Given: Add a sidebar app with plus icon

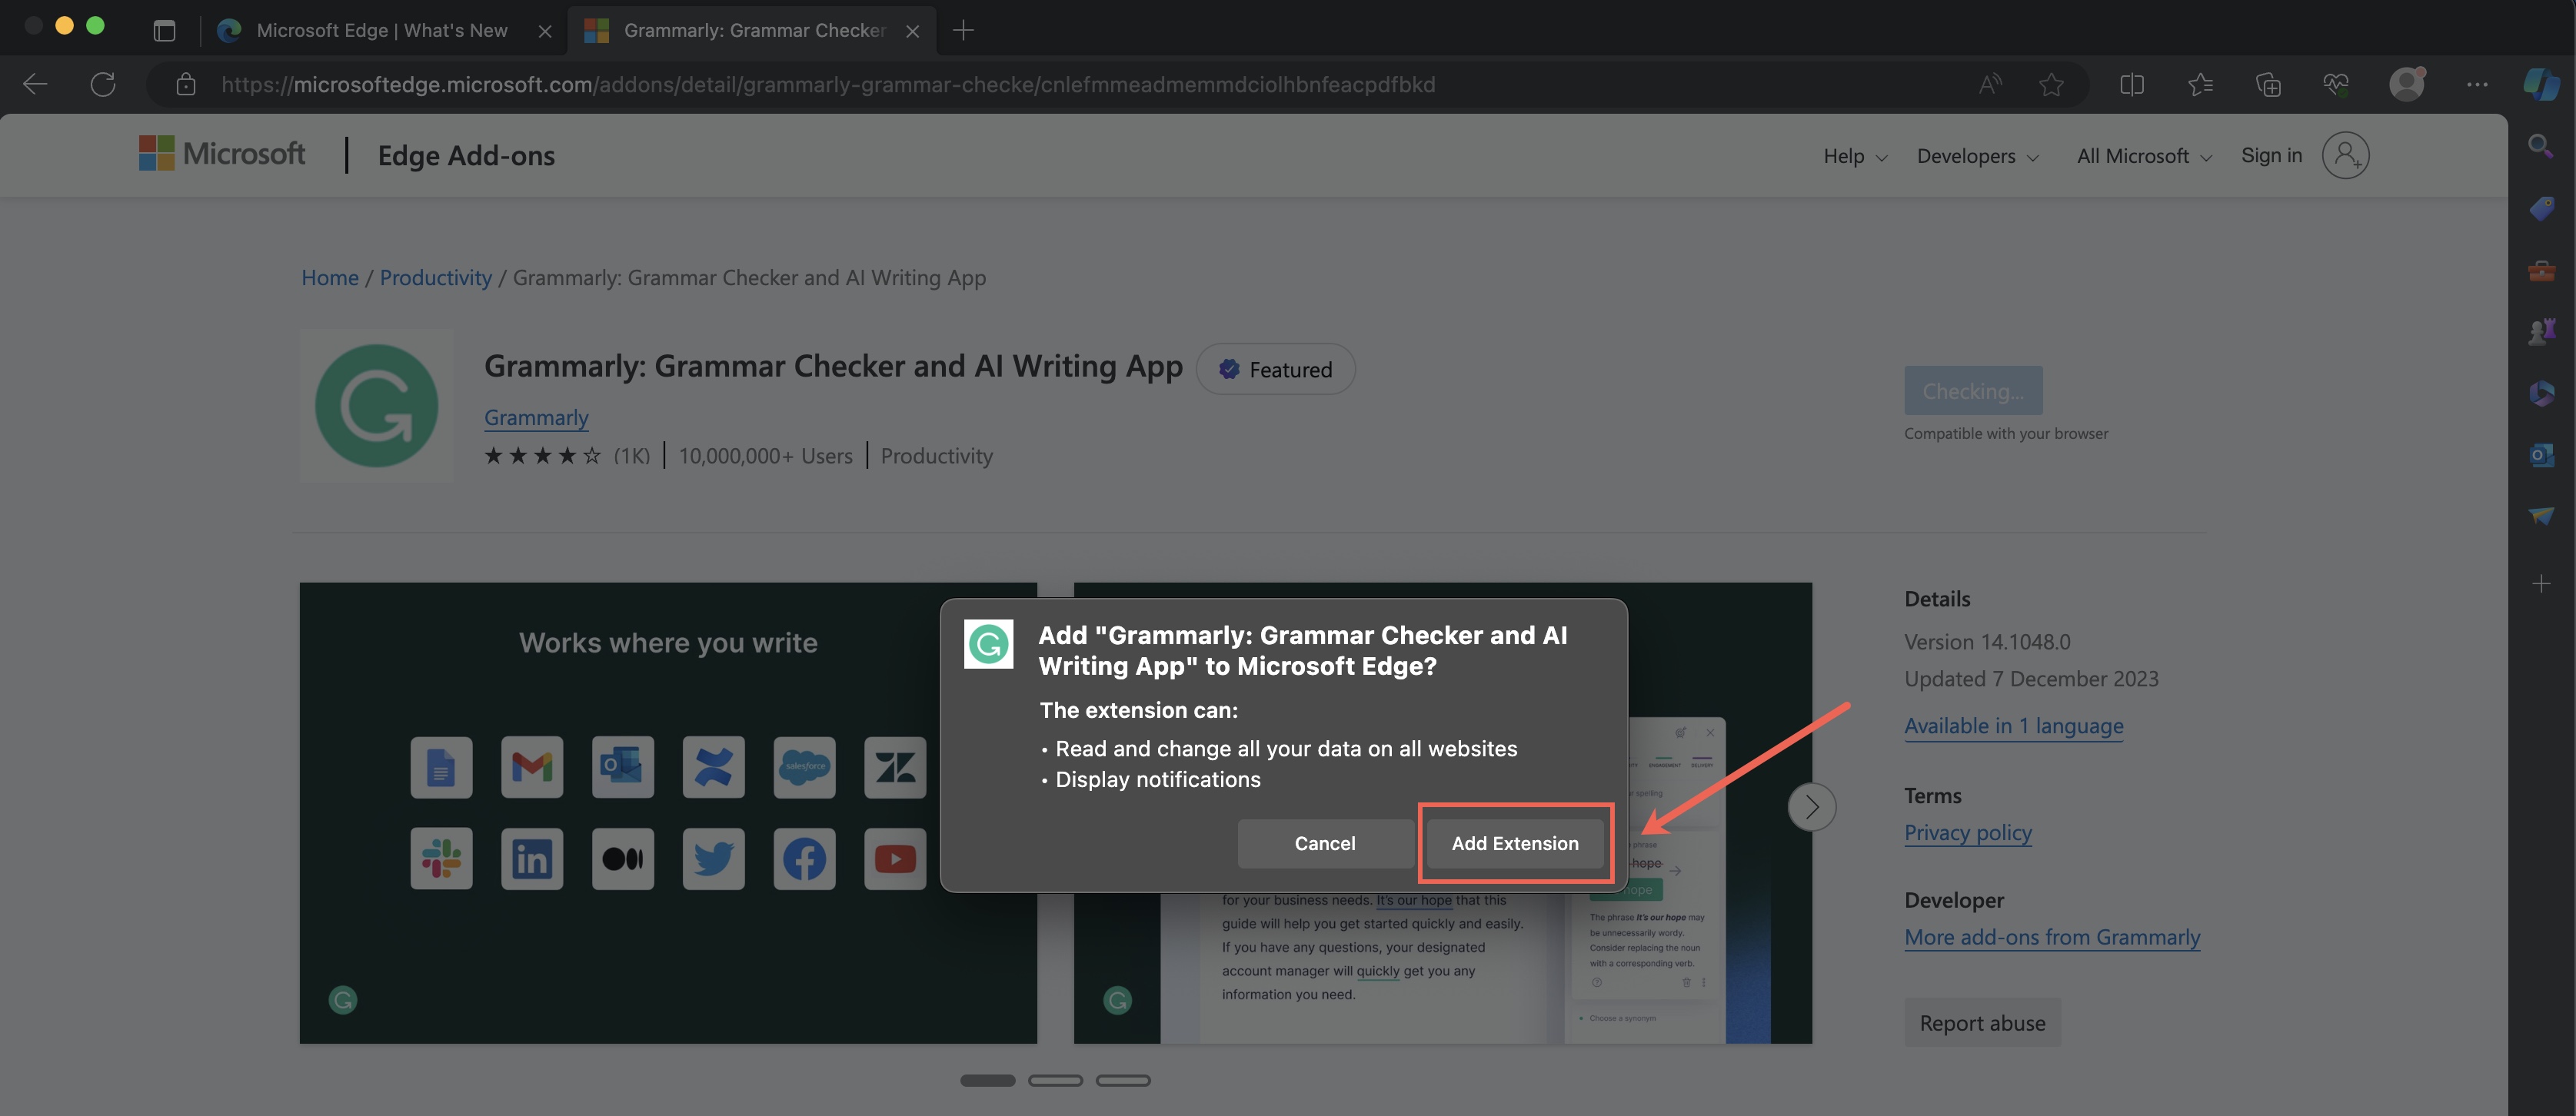Looking at the screenshot, I should [x=2541, y=583].
